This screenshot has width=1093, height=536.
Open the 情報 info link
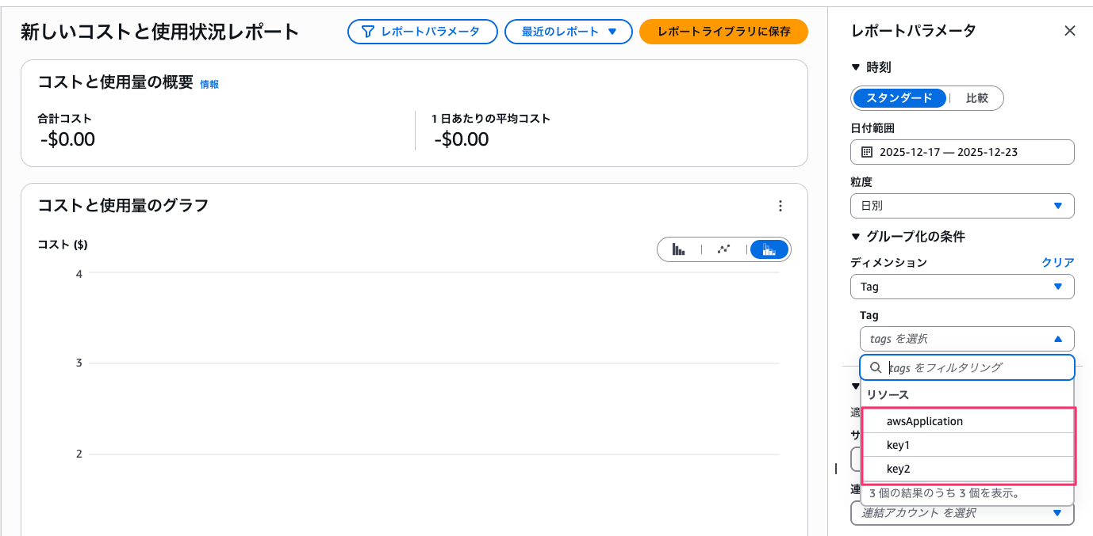(210, 83)
